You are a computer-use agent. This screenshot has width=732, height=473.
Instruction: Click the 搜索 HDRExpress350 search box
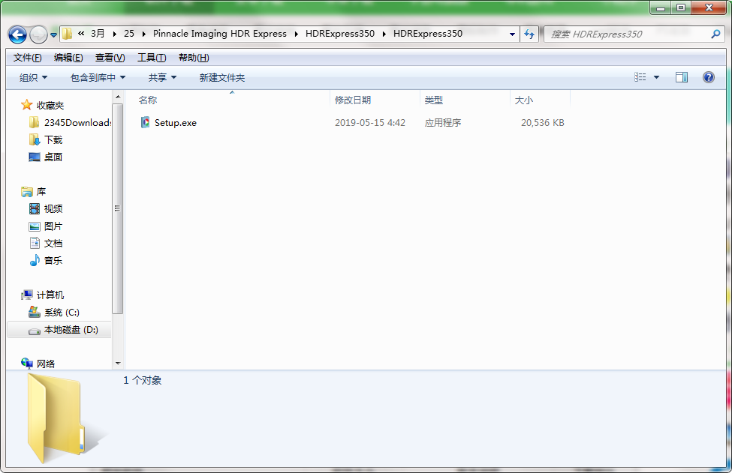click(x=628, y=34)
